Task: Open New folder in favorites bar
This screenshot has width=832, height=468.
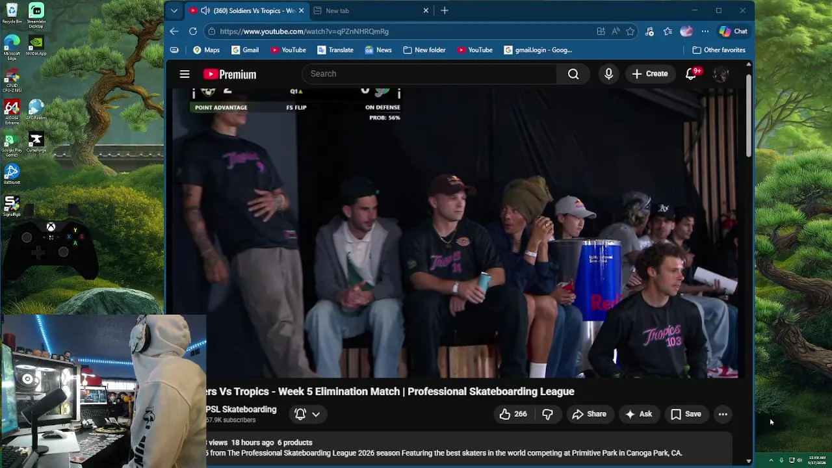Action: (x=424, y=50)
